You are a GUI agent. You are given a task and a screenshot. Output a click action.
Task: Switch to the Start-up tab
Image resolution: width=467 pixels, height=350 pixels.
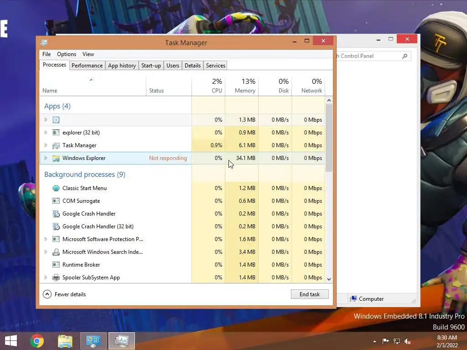pos(151,66)
